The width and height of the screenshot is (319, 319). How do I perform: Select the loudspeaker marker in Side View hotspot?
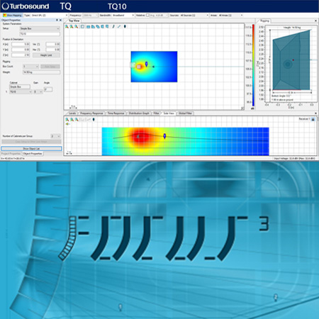tap(138, 137)
